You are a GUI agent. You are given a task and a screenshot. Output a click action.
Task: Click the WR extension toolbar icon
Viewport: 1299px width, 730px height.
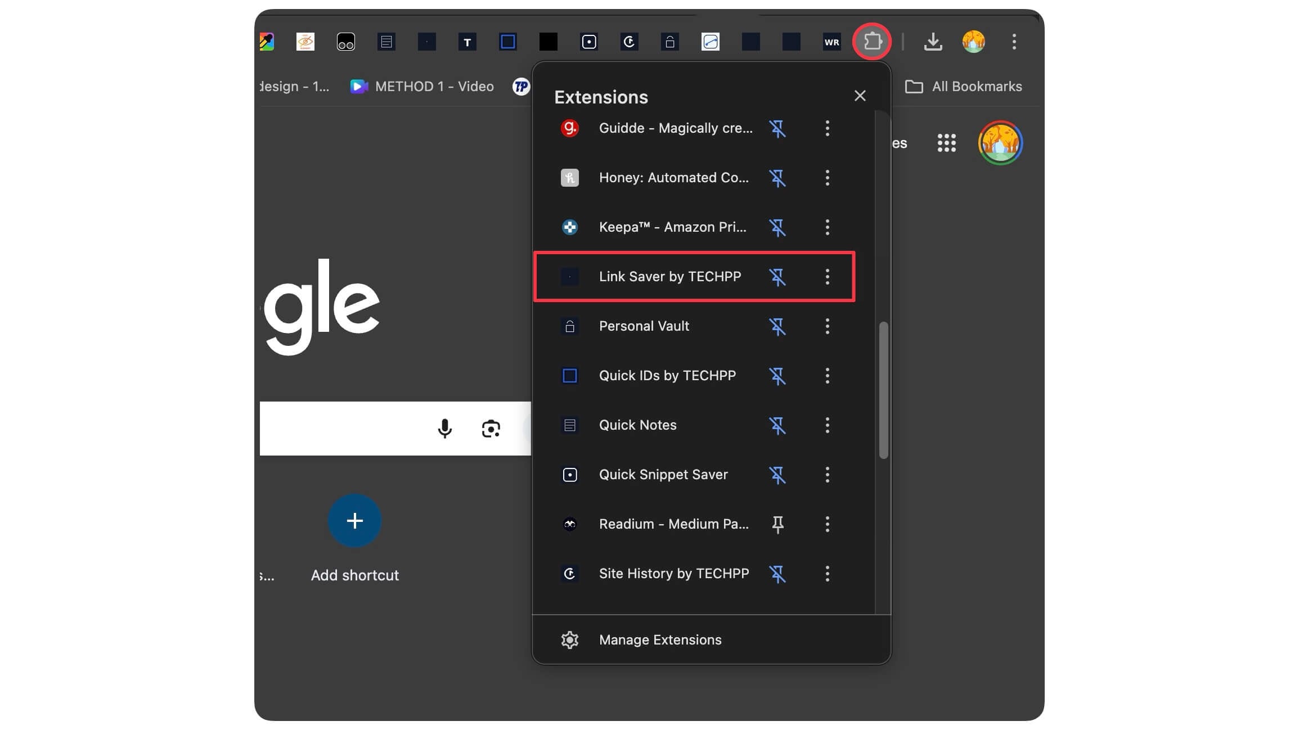(831, 42)
